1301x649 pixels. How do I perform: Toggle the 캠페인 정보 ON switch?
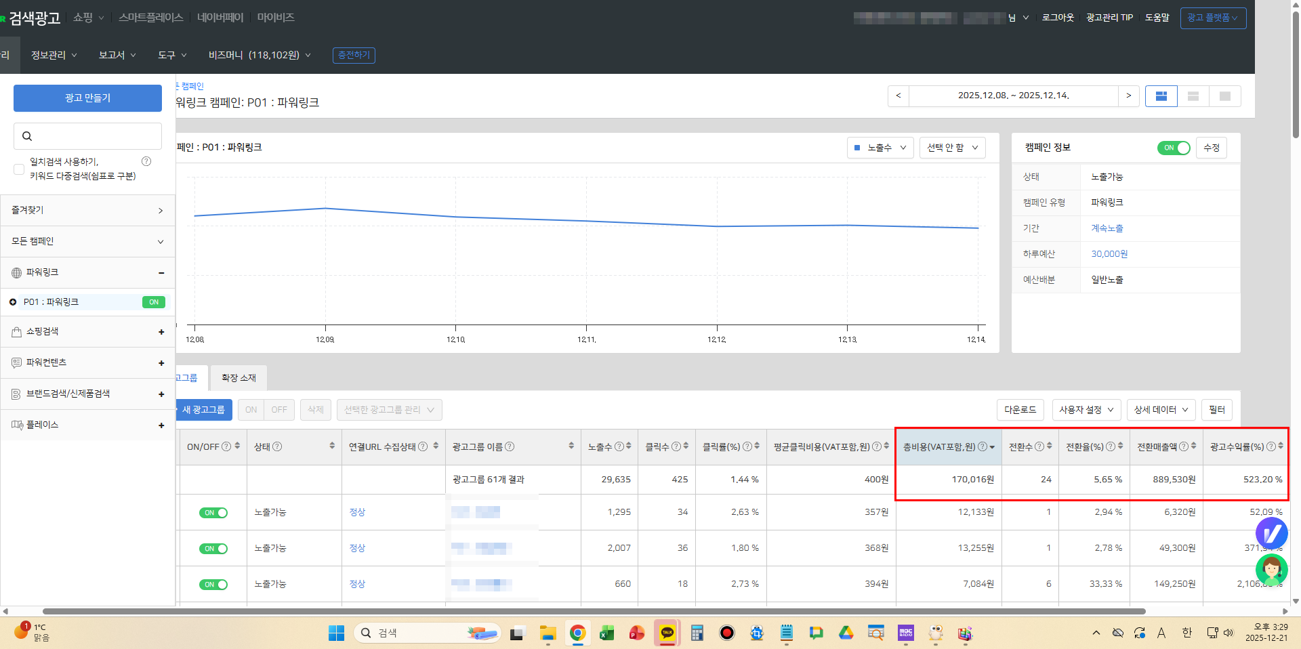click(1174, 148)
